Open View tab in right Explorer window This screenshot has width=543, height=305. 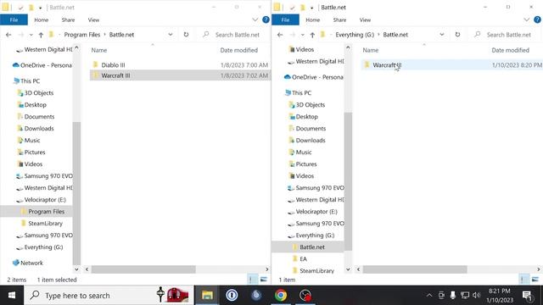(365, 20)
